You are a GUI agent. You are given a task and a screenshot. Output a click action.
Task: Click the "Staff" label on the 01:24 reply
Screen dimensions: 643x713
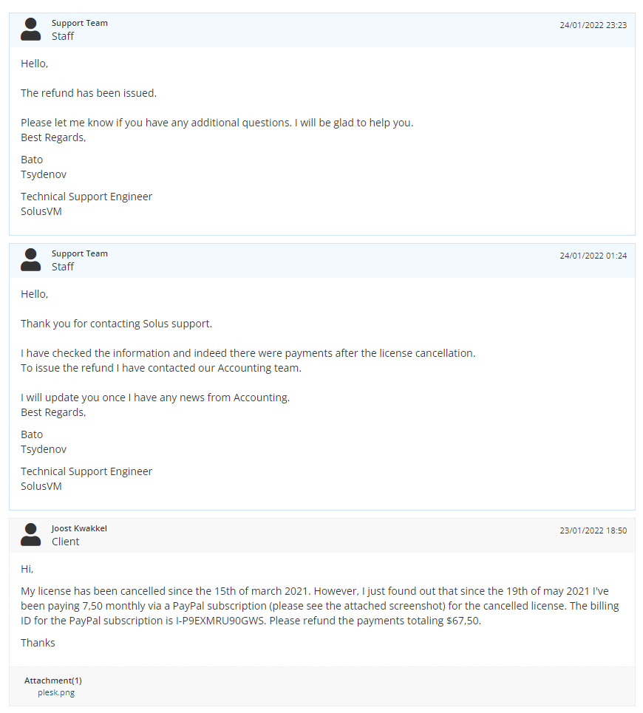click(63, 267)
